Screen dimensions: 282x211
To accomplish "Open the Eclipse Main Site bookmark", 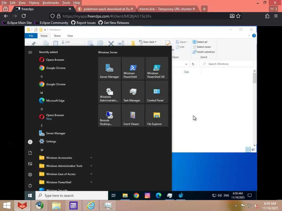I will 17,23.
